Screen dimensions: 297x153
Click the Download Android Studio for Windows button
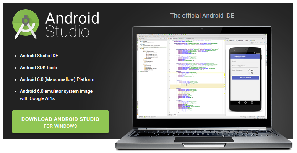click(x=60, y=122)
